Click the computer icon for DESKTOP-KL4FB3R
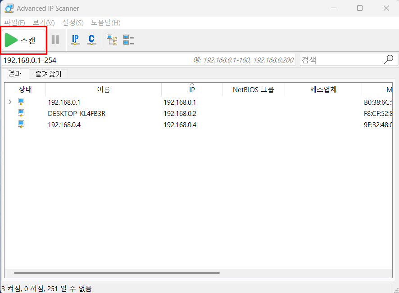The height and width of the screenshot is (293, 399). pyautogui.click(x=21, y=113)
